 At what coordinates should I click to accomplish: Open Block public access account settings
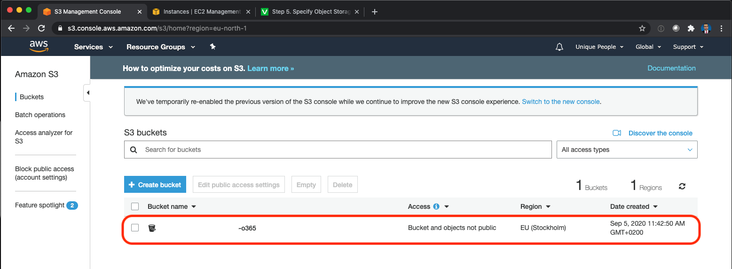(x=45, y=173)
